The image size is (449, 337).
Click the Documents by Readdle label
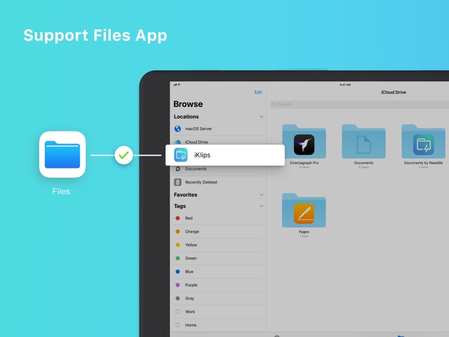tap(423, 163)
